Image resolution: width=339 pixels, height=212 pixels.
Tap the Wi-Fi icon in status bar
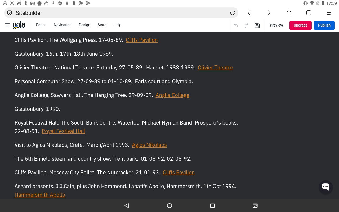[312, 3]
